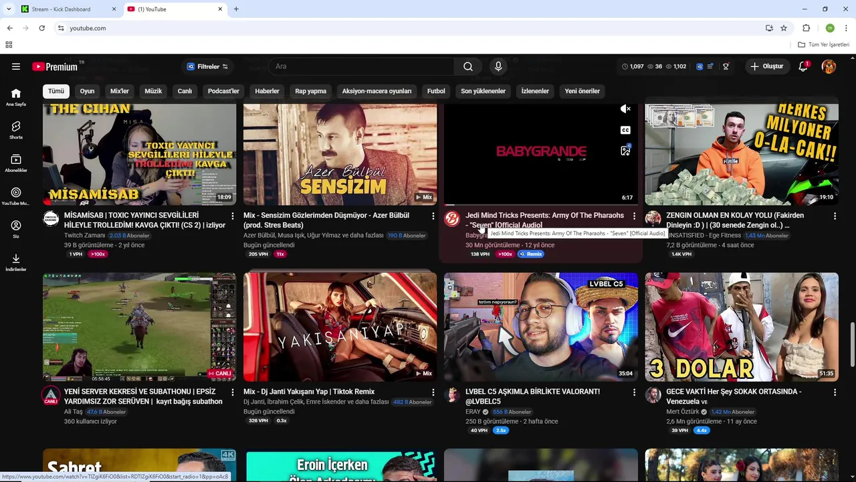Open options for Dj Janti mix
The image size is (856, 482).
433,392
